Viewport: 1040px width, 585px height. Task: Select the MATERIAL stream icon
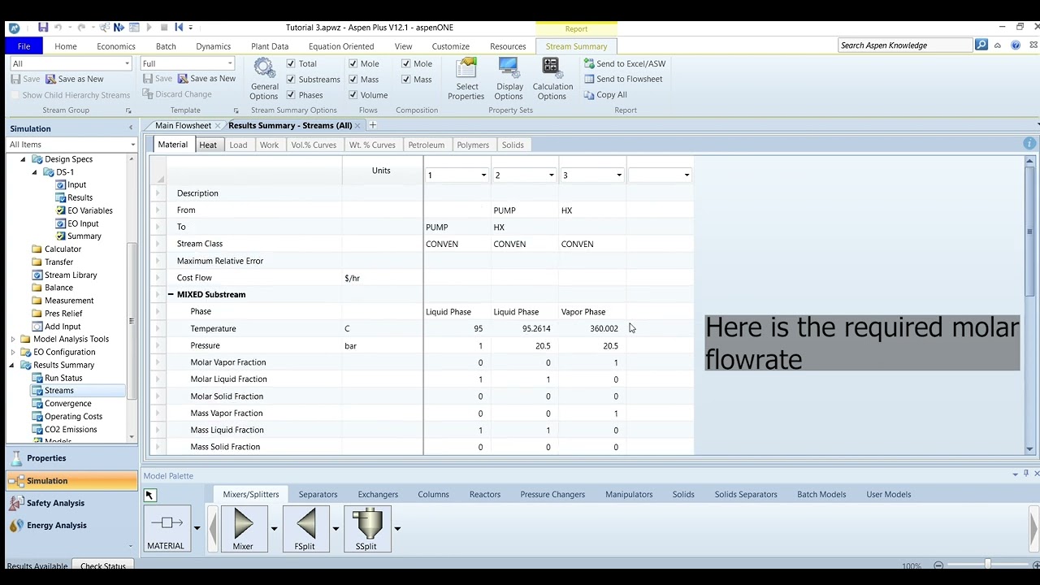(x=166, y=529)
